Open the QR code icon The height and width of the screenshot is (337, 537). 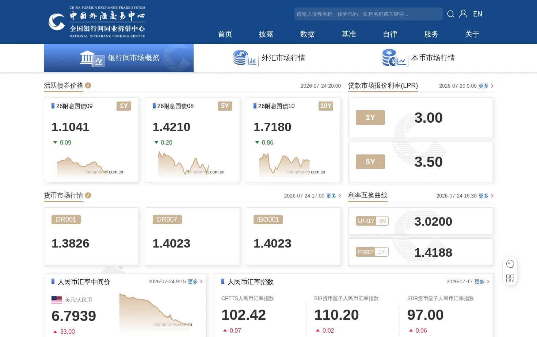pos(510,278)
